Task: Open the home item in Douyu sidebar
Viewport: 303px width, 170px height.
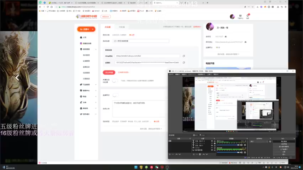Action: click(83, 37)
